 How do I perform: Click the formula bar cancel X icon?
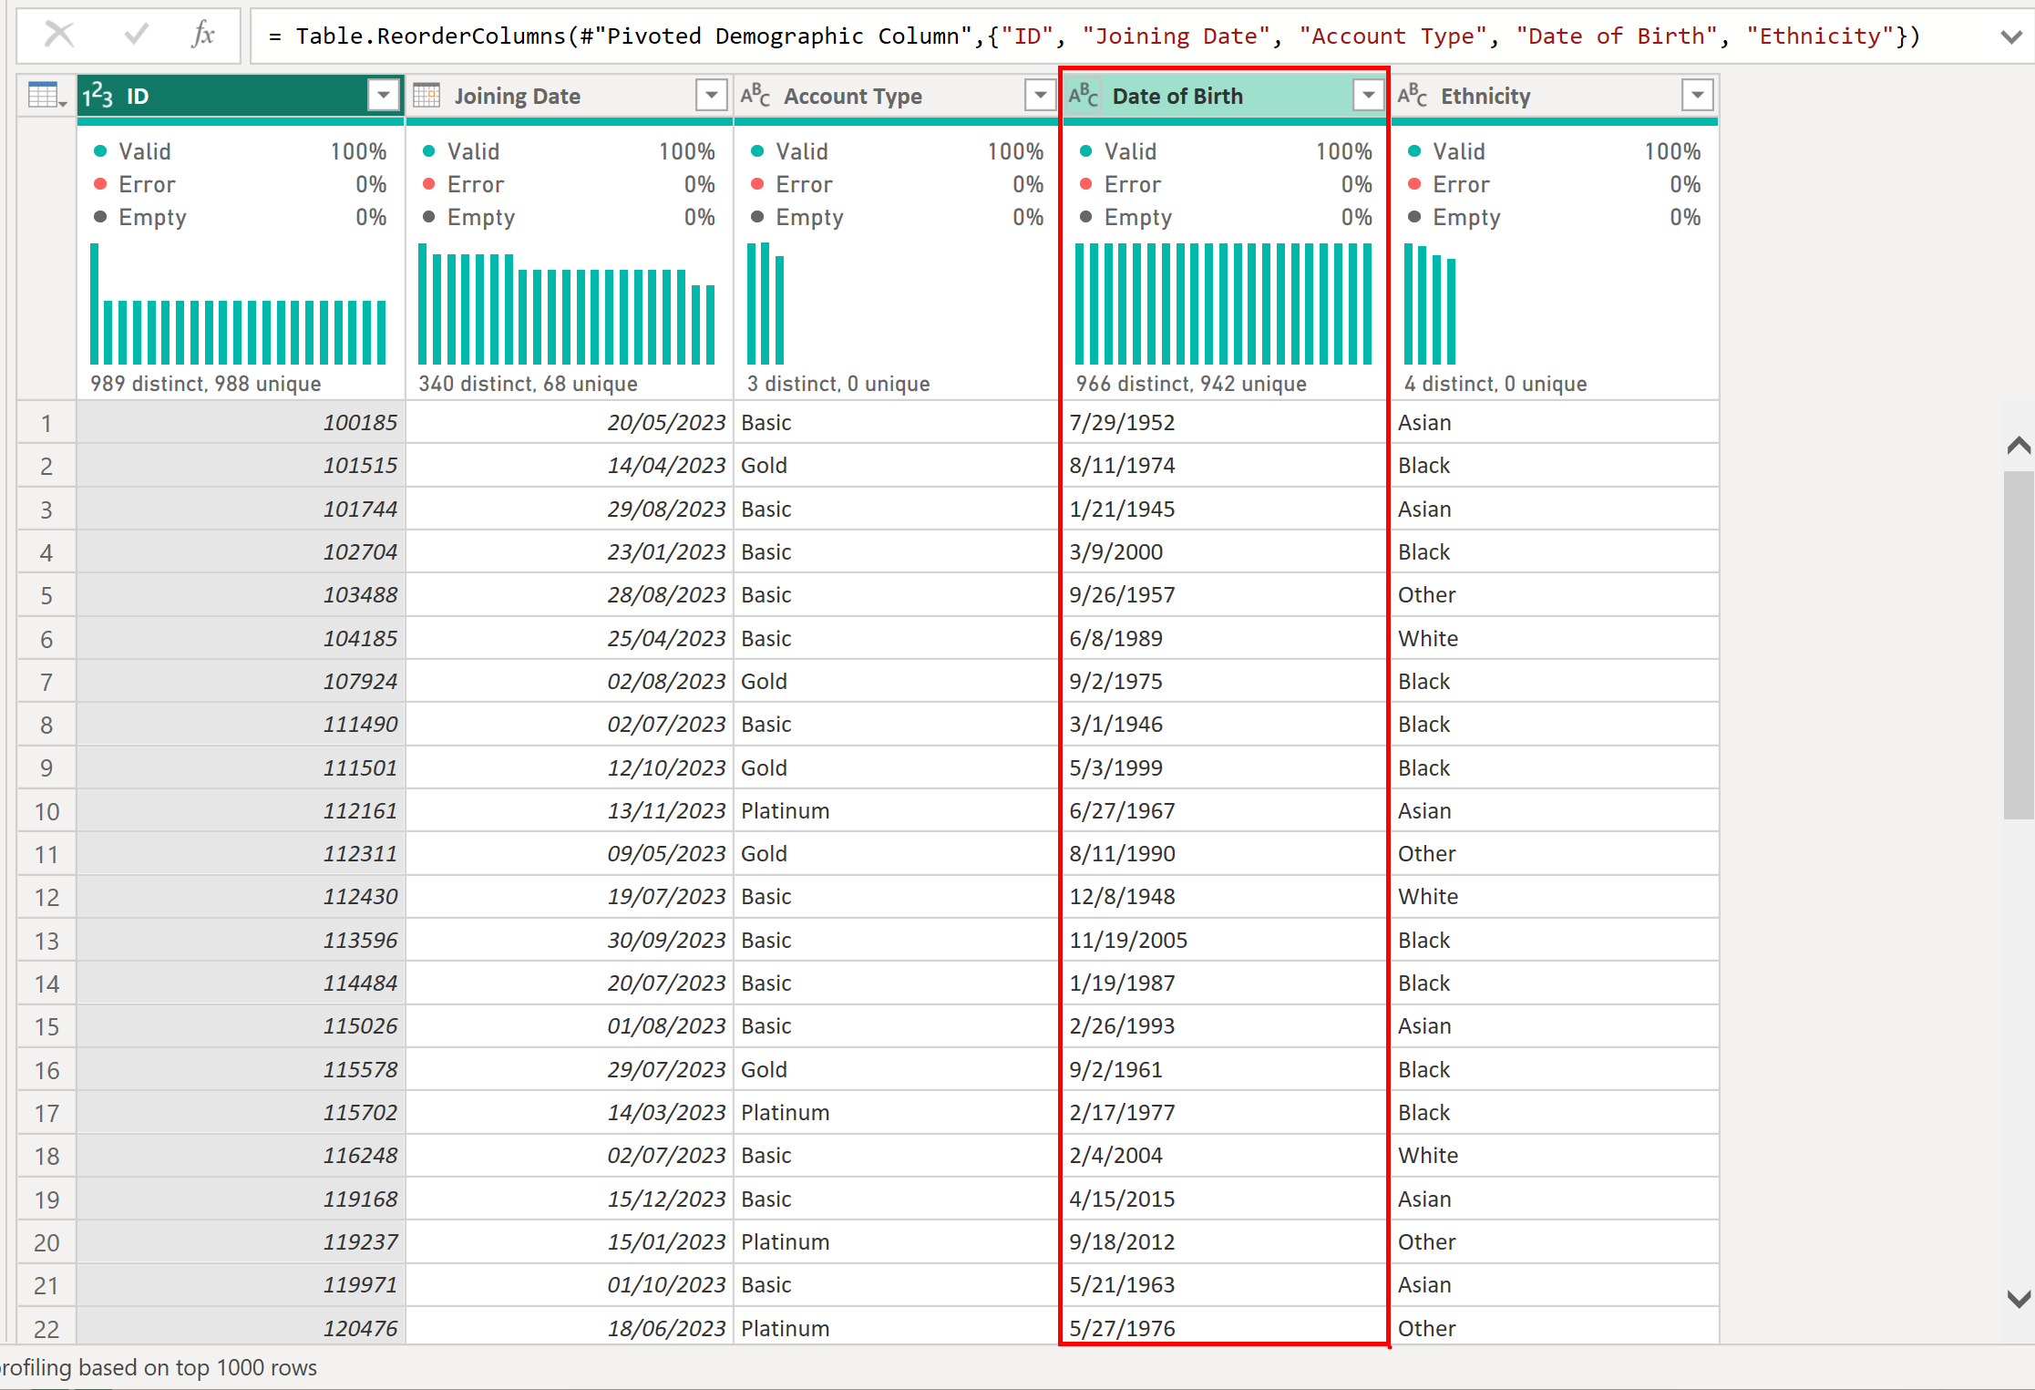[x=59, y=36]
